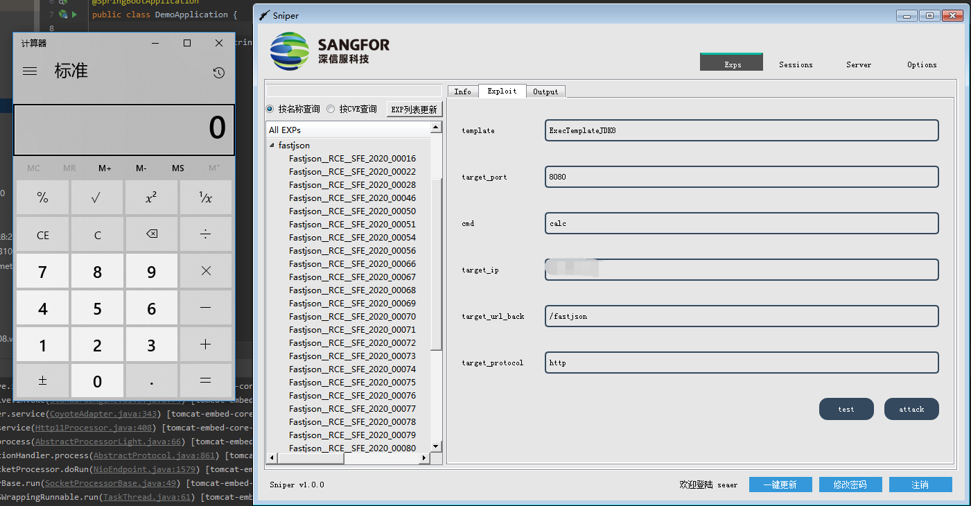Click the EXP list scroll-down arrow
The image size is (971, 506).
pyautogui.click(x=436, y=446)
